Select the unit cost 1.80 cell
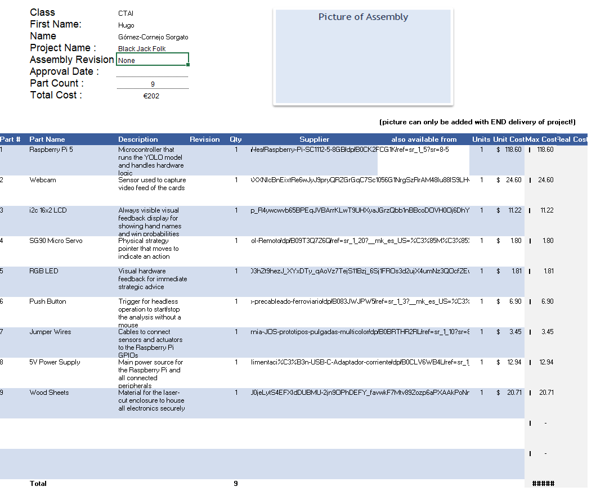Screen dimensions: 596x491 pos(509,241)
